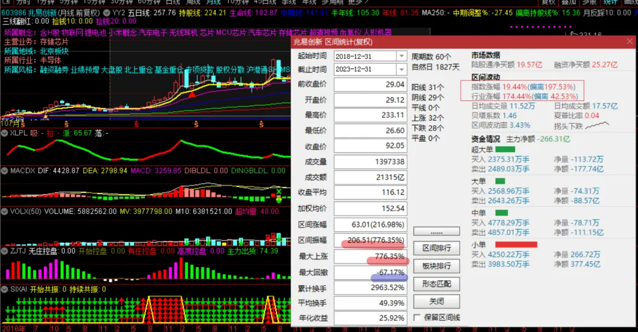Switch to the 60分钟 period tab
638x332 pixels.
click(149, 2)
